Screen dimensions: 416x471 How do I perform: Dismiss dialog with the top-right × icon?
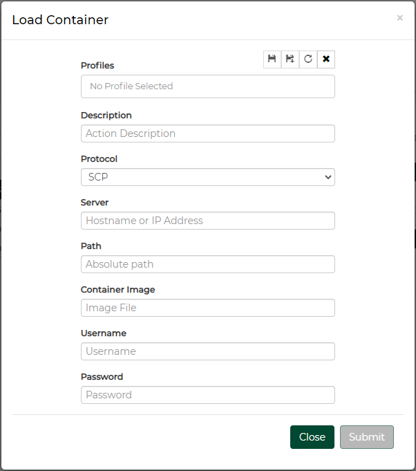tap(399, 18)
